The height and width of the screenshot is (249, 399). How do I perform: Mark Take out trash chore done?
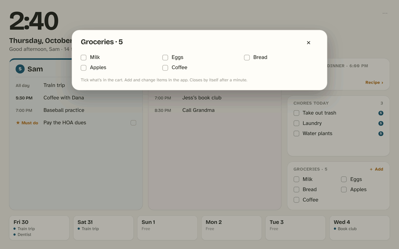pos(296,113)
